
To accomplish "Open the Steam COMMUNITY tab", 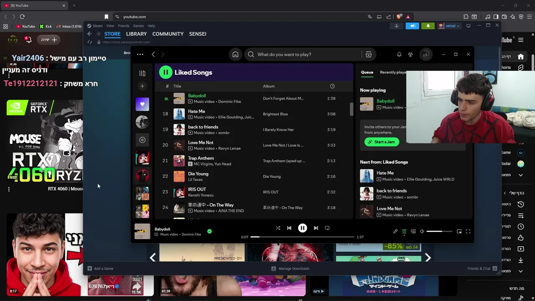I will pyautogui.click(x=168, y=34).
